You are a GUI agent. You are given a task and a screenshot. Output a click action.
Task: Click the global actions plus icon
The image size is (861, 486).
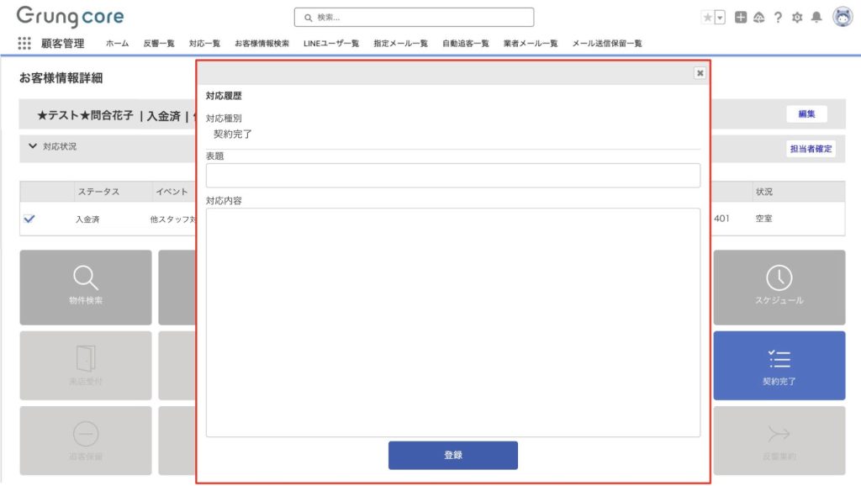click(741, 18)
